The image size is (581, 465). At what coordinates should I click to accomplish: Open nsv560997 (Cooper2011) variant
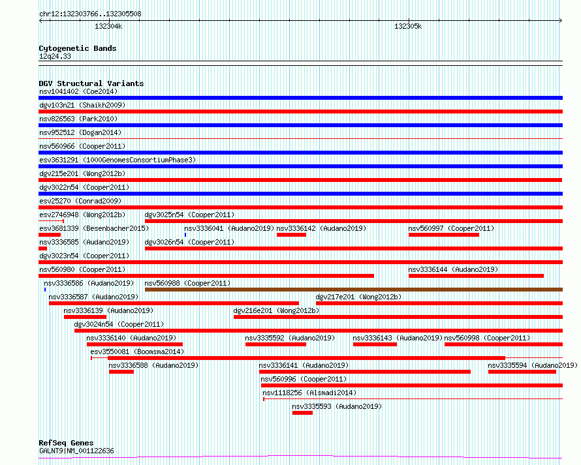[451, 228]
